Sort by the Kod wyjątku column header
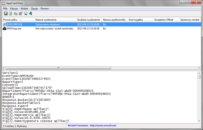 [x=140, y=20]
